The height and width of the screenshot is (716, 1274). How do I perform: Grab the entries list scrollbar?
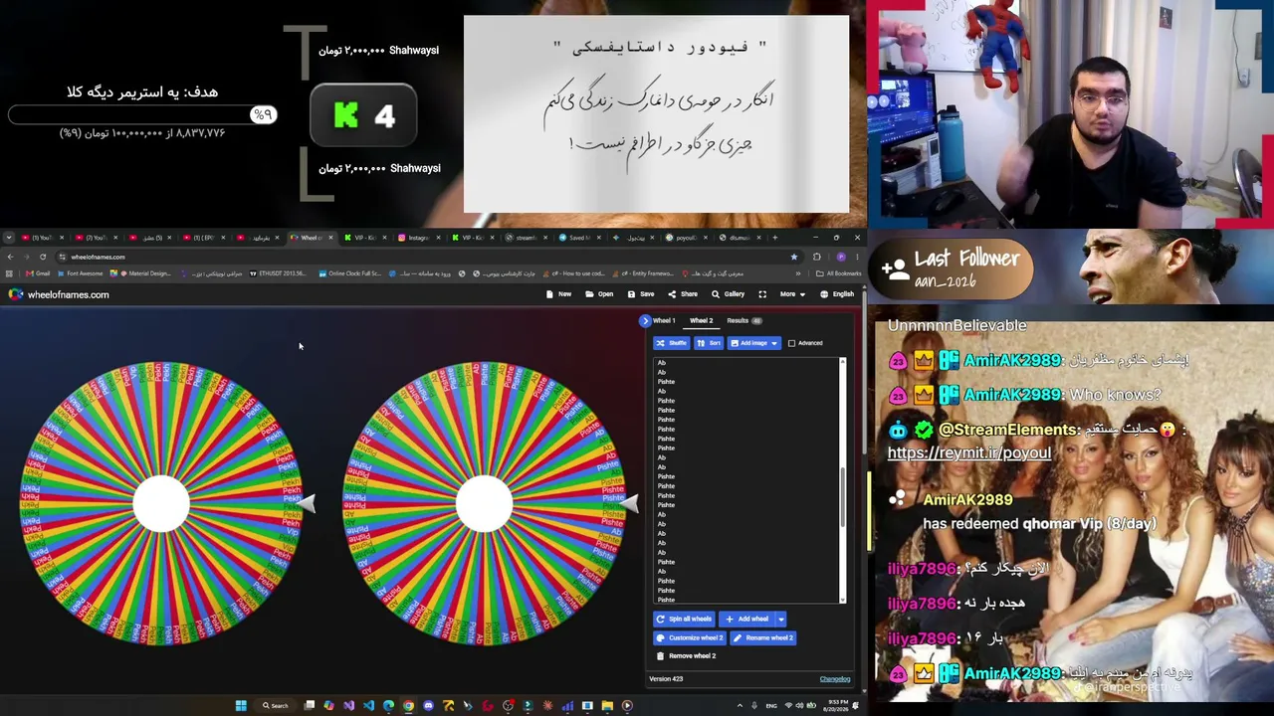coord(842,497)
